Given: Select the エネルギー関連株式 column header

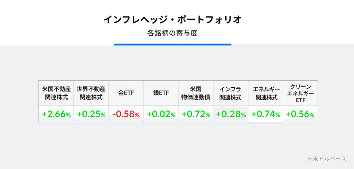Looking at the screenshot, I should (265, 93).
